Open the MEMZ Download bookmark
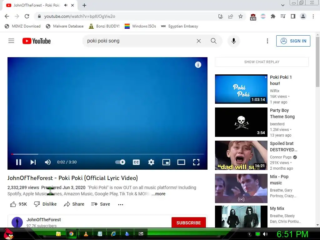Viewport: 320px width, 240px height. click(22, 26)
